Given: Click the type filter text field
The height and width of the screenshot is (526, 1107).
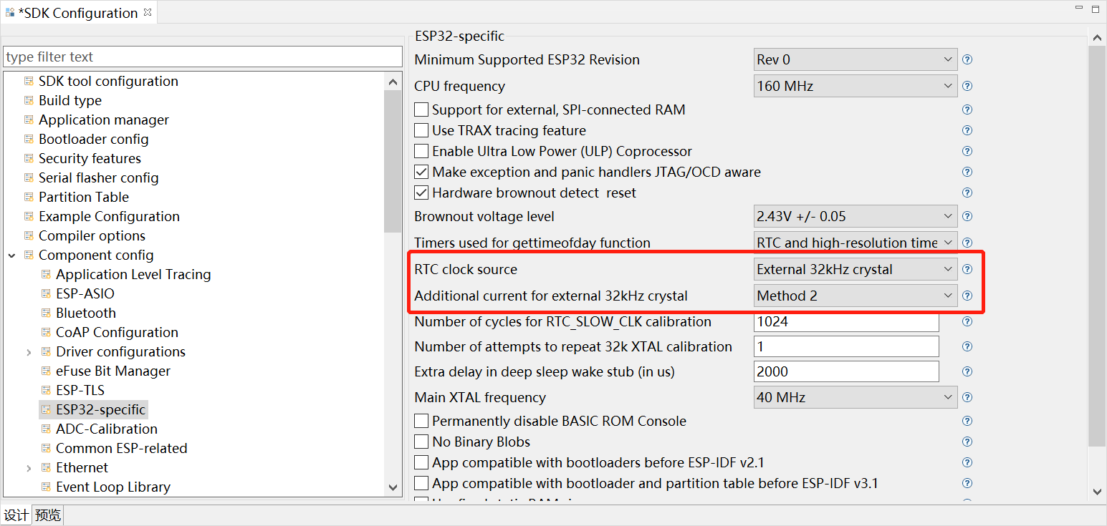Looking at the screenshot, I should coord(203,57).
